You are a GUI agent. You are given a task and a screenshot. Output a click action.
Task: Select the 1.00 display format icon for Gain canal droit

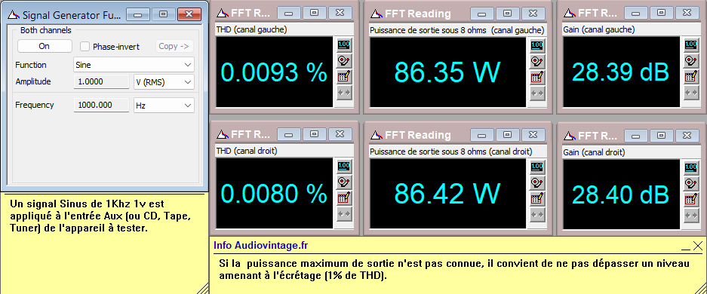pyautogui.click(x=690, y=167)
